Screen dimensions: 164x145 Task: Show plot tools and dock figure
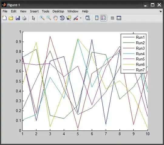(119, 18)
